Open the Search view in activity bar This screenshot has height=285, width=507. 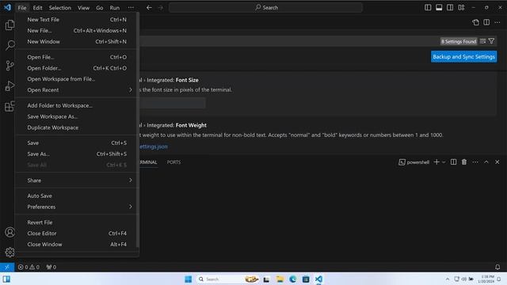(x=10, y=45)
